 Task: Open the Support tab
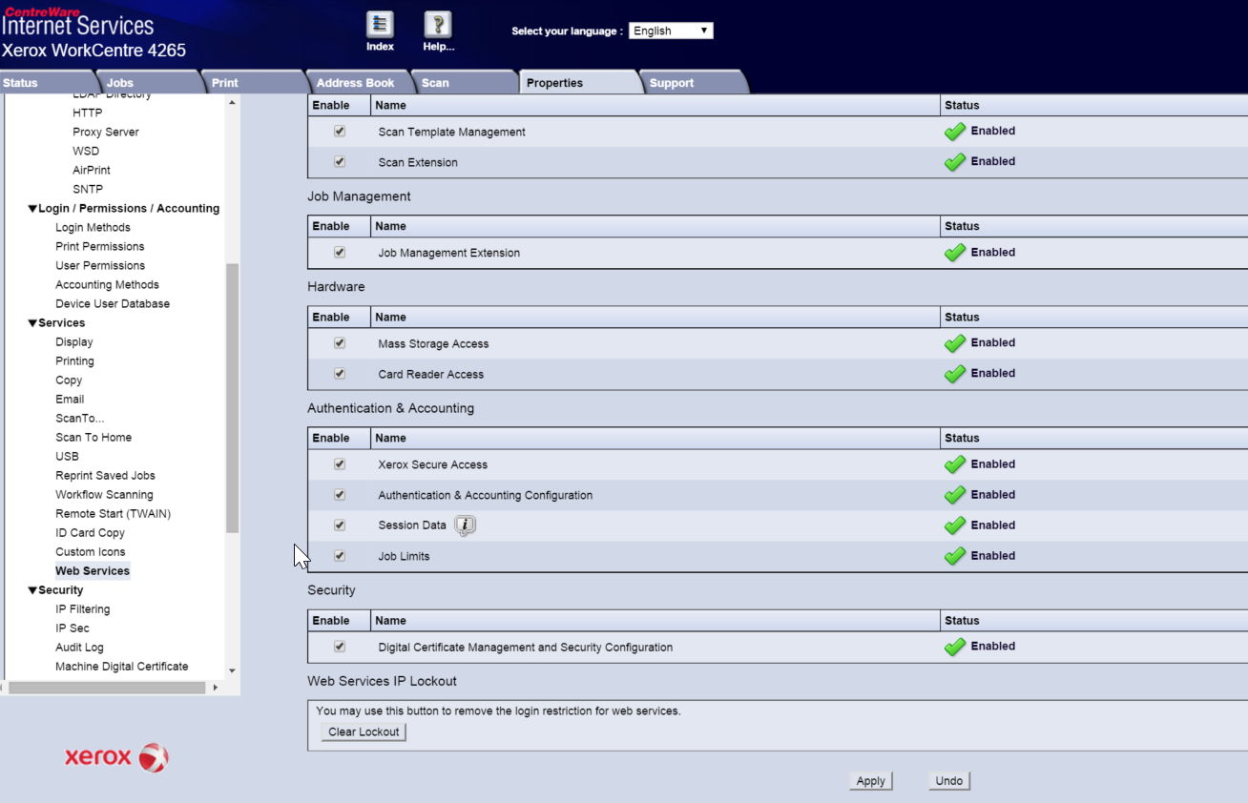click(x=671, y=82)
